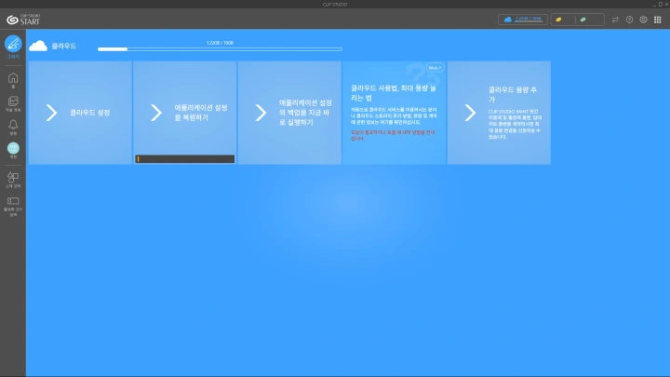Open the Draw (그리기) pen icon in the sidebar

pos(13,44)
